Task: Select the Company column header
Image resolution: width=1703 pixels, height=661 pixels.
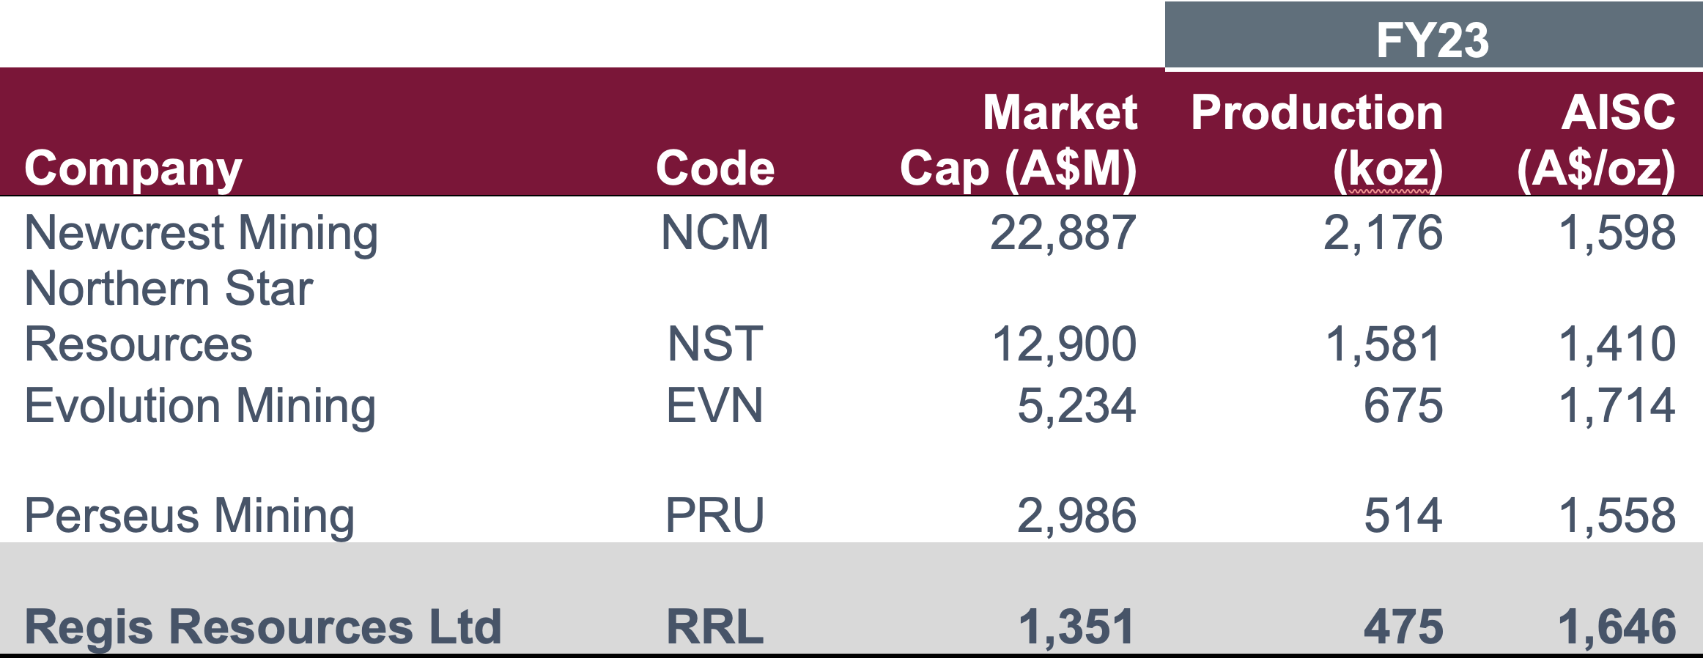Action: click(133, 169)
